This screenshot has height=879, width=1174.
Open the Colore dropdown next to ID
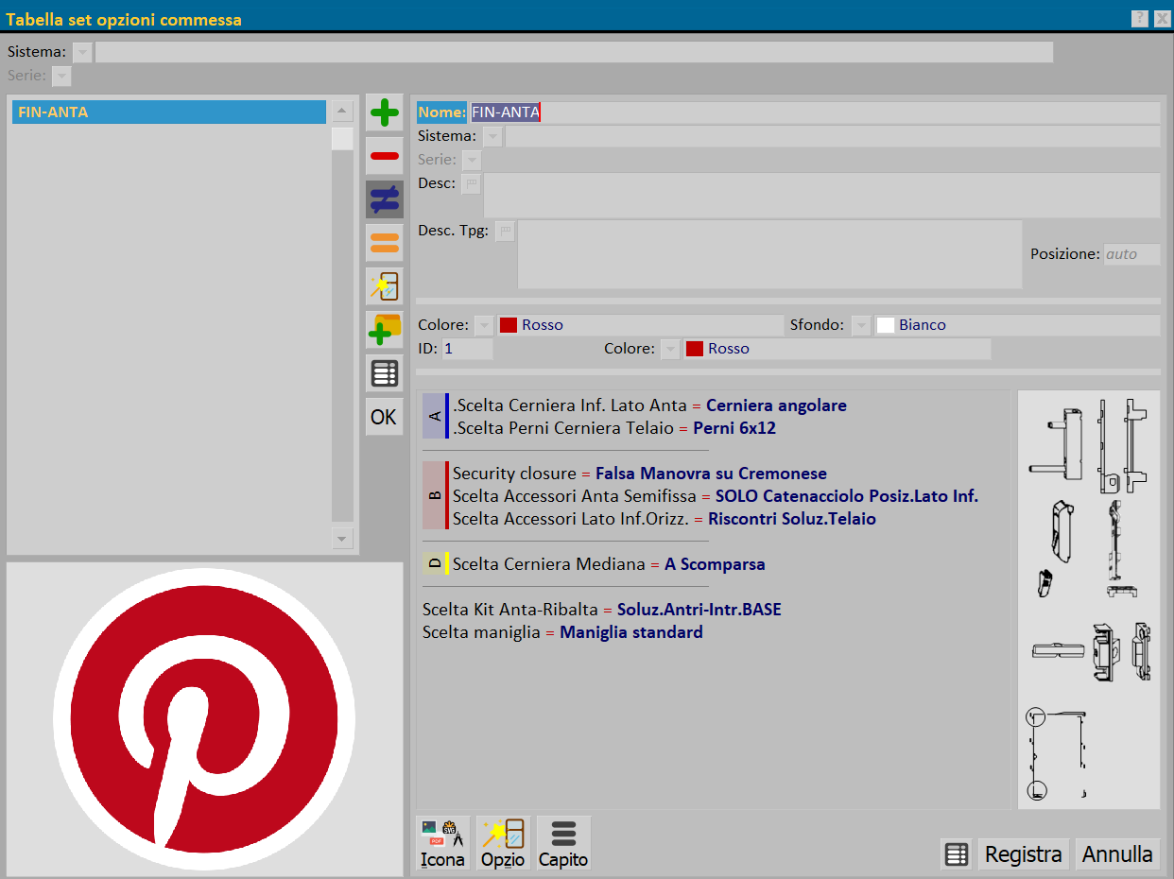(x=670, y=350)
